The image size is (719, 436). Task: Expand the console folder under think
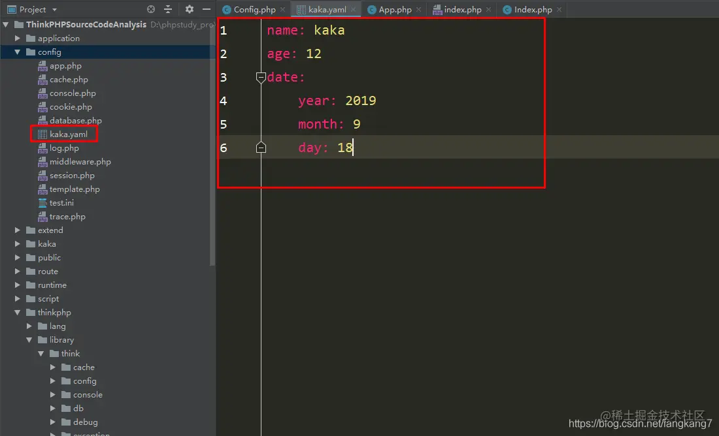tap(53, 394)
